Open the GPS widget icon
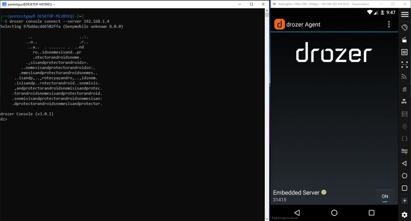The width and height of the screenshot is (411, 221). [404, 101]
